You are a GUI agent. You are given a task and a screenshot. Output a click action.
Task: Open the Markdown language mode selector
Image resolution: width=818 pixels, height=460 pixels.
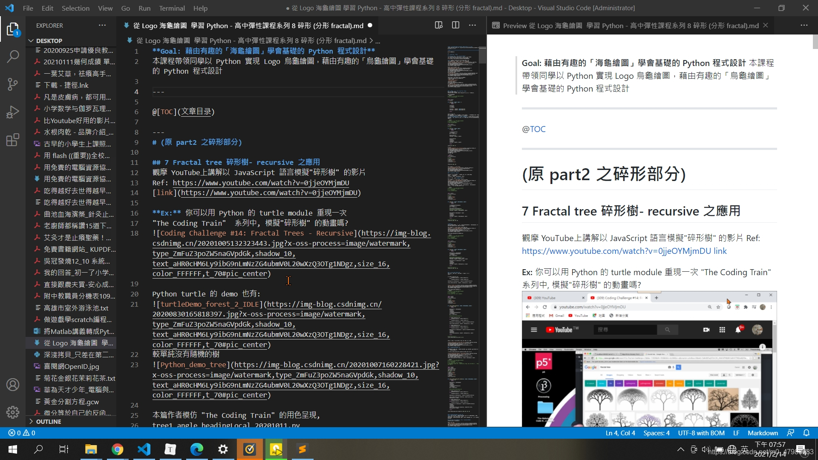(x=763, y=433)
